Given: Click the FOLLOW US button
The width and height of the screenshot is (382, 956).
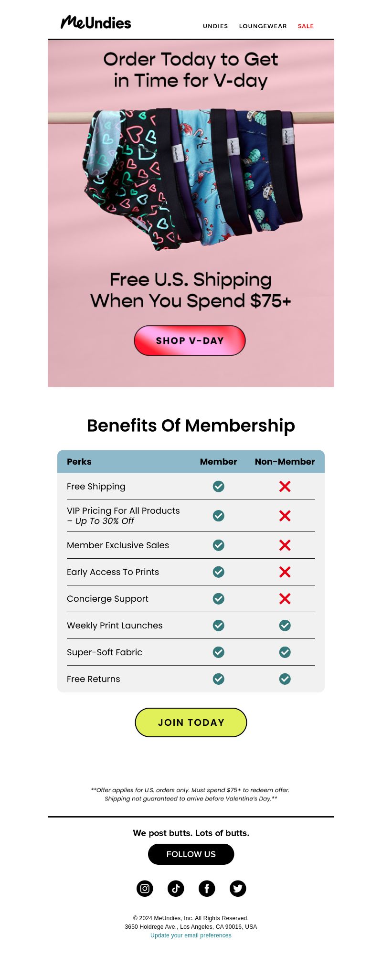Looking at the screenshot, I should click(191, 854).
